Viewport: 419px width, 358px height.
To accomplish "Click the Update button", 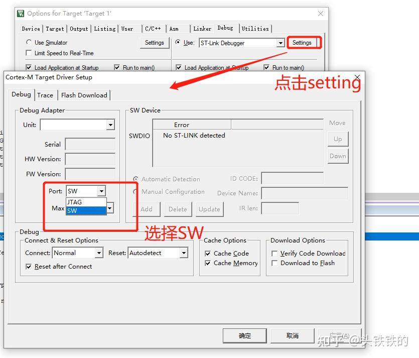I will pos(210,209).
